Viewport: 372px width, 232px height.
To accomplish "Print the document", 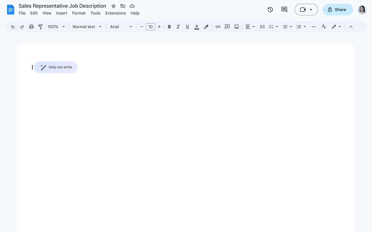I will tap(31, 26).
